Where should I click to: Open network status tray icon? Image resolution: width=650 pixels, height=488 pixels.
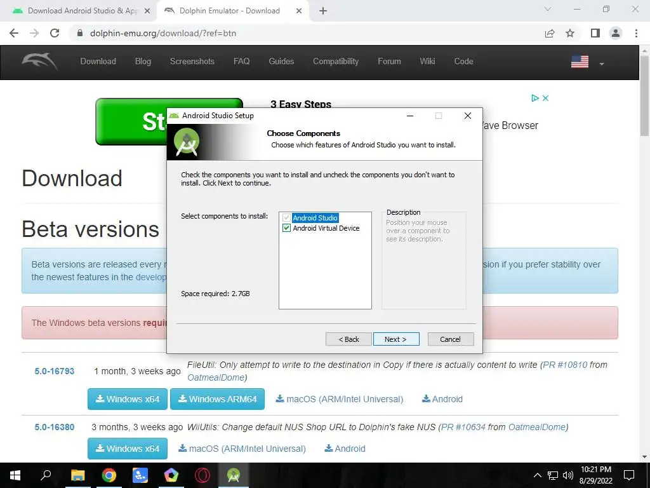click(553, 475)
